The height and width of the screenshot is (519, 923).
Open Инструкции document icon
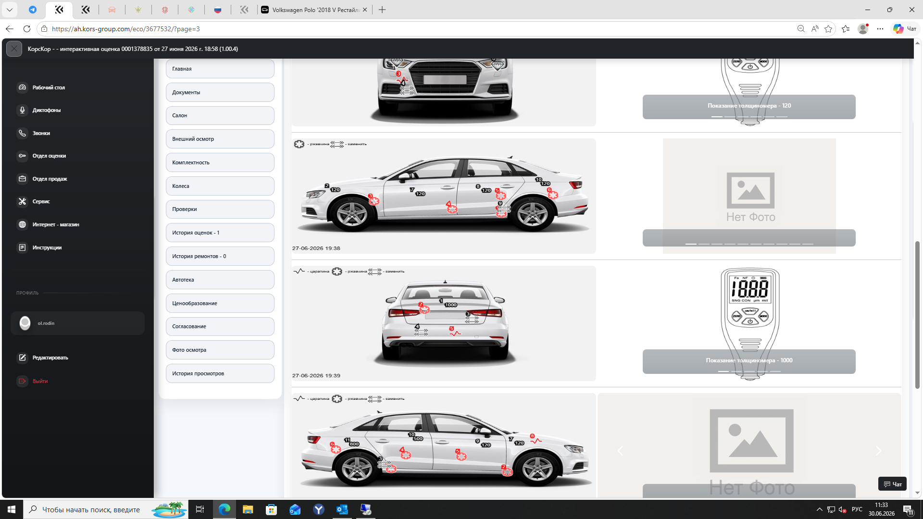pyautogui.click(x=22, y=247)
